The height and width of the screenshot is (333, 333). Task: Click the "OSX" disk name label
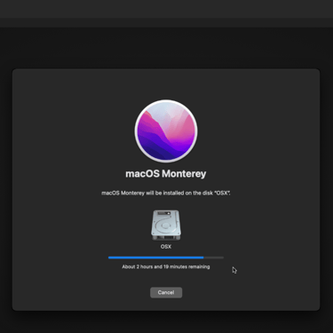166,247
